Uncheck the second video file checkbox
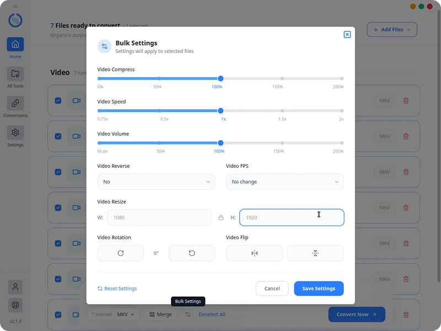This screenshot has height=331, width=441. tap(58, 136)
